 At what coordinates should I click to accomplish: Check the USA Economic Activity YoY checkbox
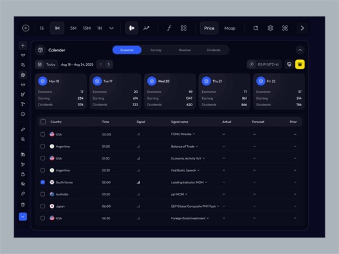pos(42,158)
